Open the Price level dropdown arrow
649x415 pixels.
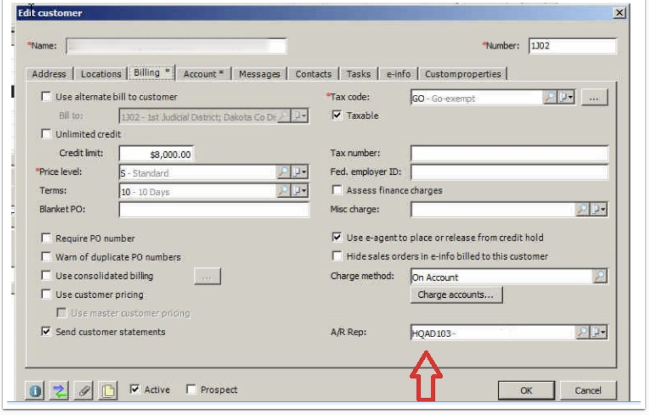point(300,172)
